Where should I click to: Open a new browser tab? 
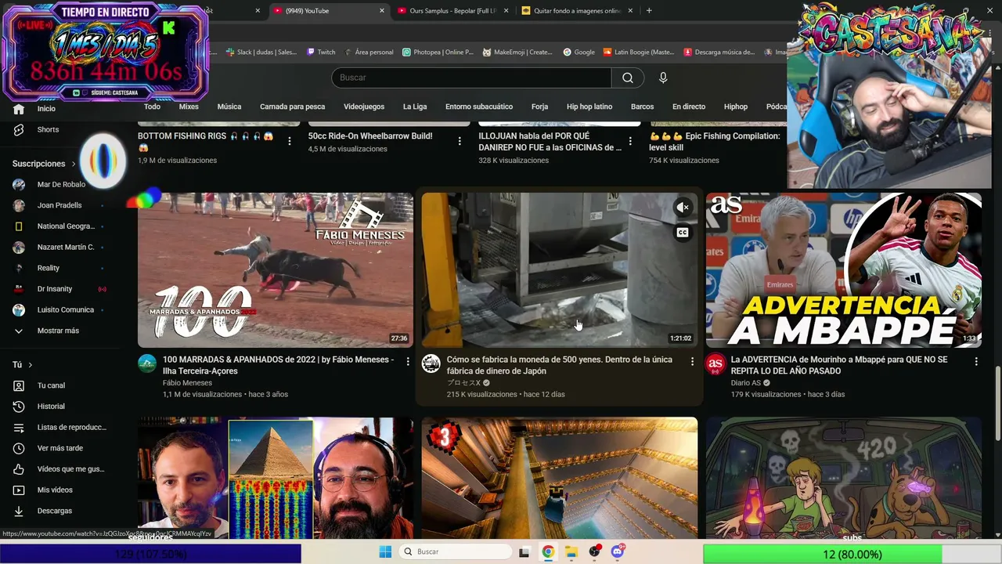click(649, 11)
